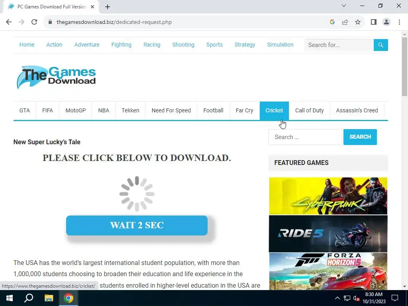Viewport: 408px width, 306px height.
Task: Select the Tekken tab
Action: (x=130, y=111)
